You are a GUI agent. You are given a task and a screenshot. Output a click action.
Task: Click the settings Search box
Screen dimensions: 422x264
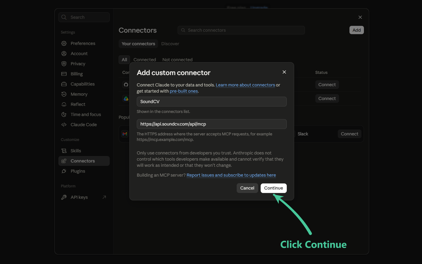tap(84, 17)
